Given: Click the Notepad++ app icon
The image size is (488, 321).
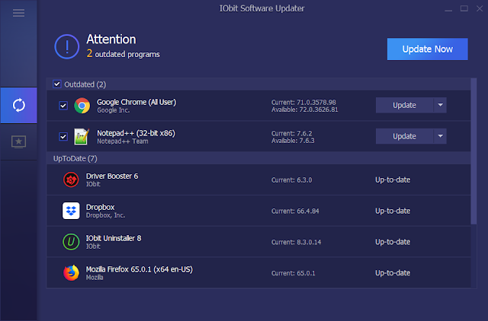Looking at the screenshot, I should 82,137.
